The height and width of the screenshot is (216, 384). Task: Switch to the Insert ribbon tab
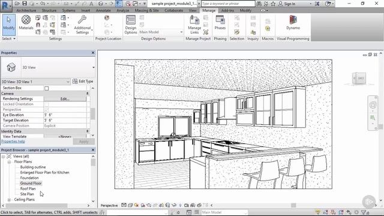[85, 11]
